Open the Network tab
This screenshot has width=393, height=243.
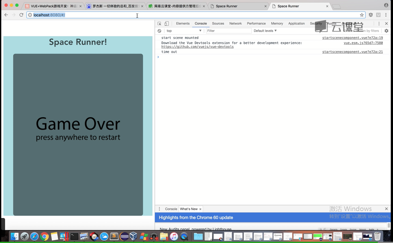(235, 23)
